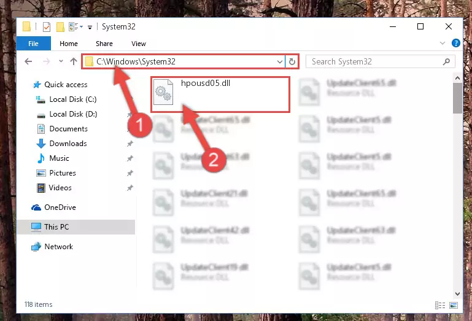472x321 pixels.
Task: Switch to the Home ribbon tab
Action: click(x=69, y=44)
